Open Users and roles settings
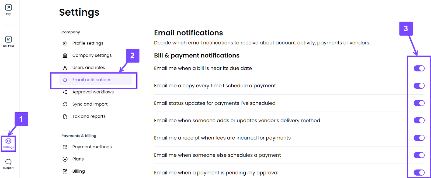 click(x=89, y=67)
